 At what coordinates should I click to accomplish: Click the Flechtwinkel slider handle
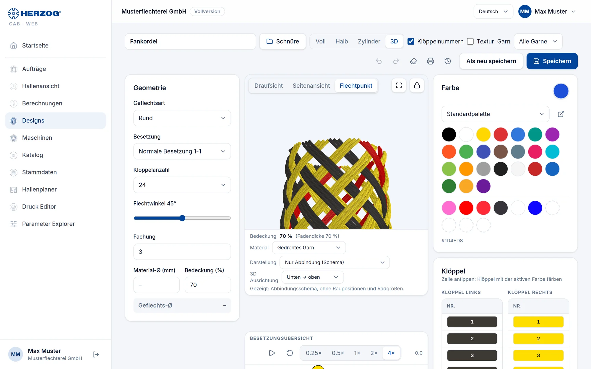coord(182,218)
